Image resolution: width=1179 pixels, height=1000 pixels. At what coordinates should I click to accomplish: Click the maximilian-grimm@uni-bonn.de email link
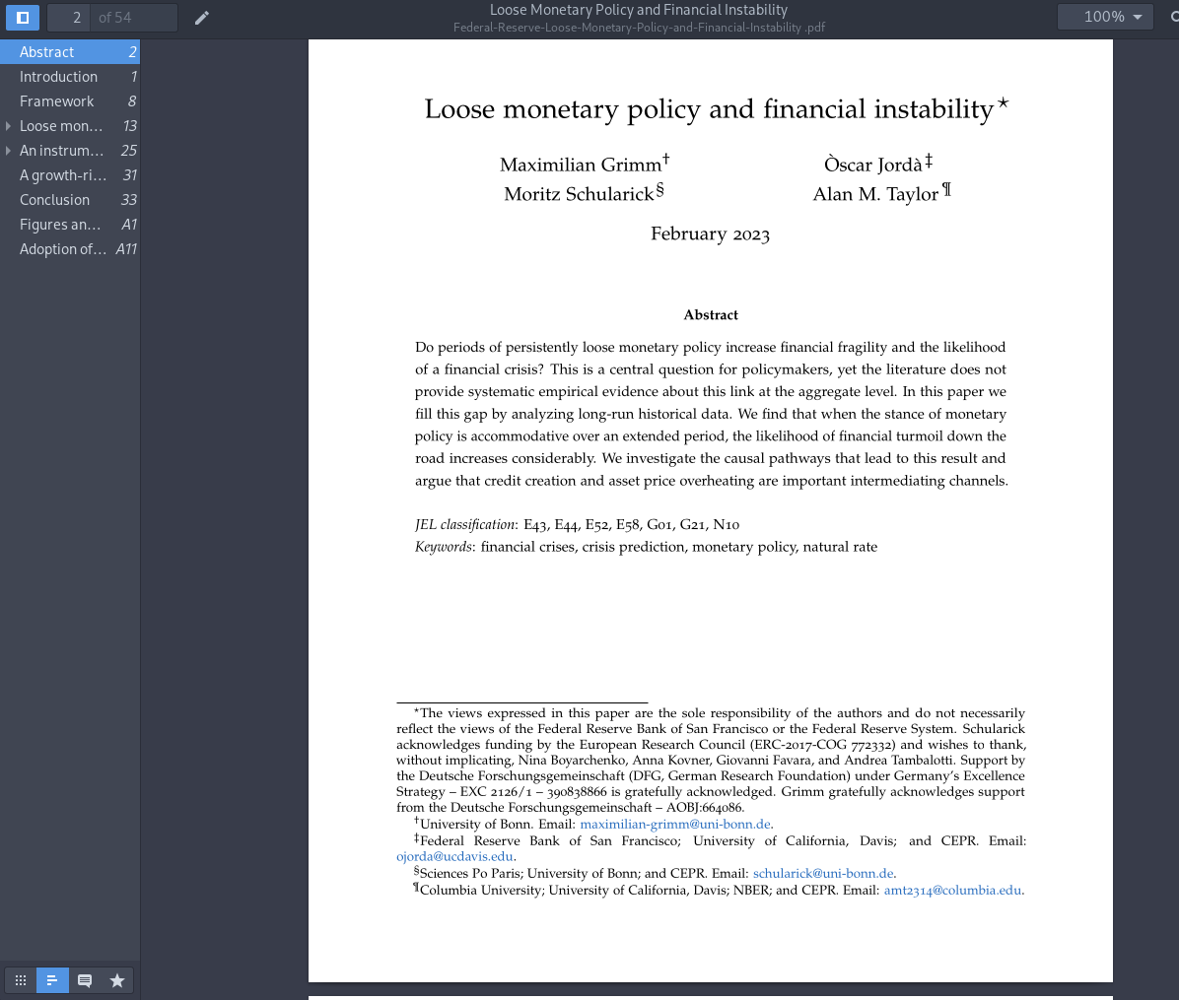coord(674,824)
